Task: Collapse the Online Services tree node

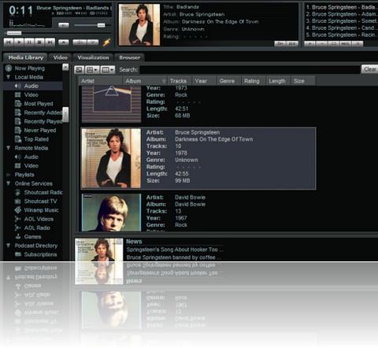Action: pos(9,183)
